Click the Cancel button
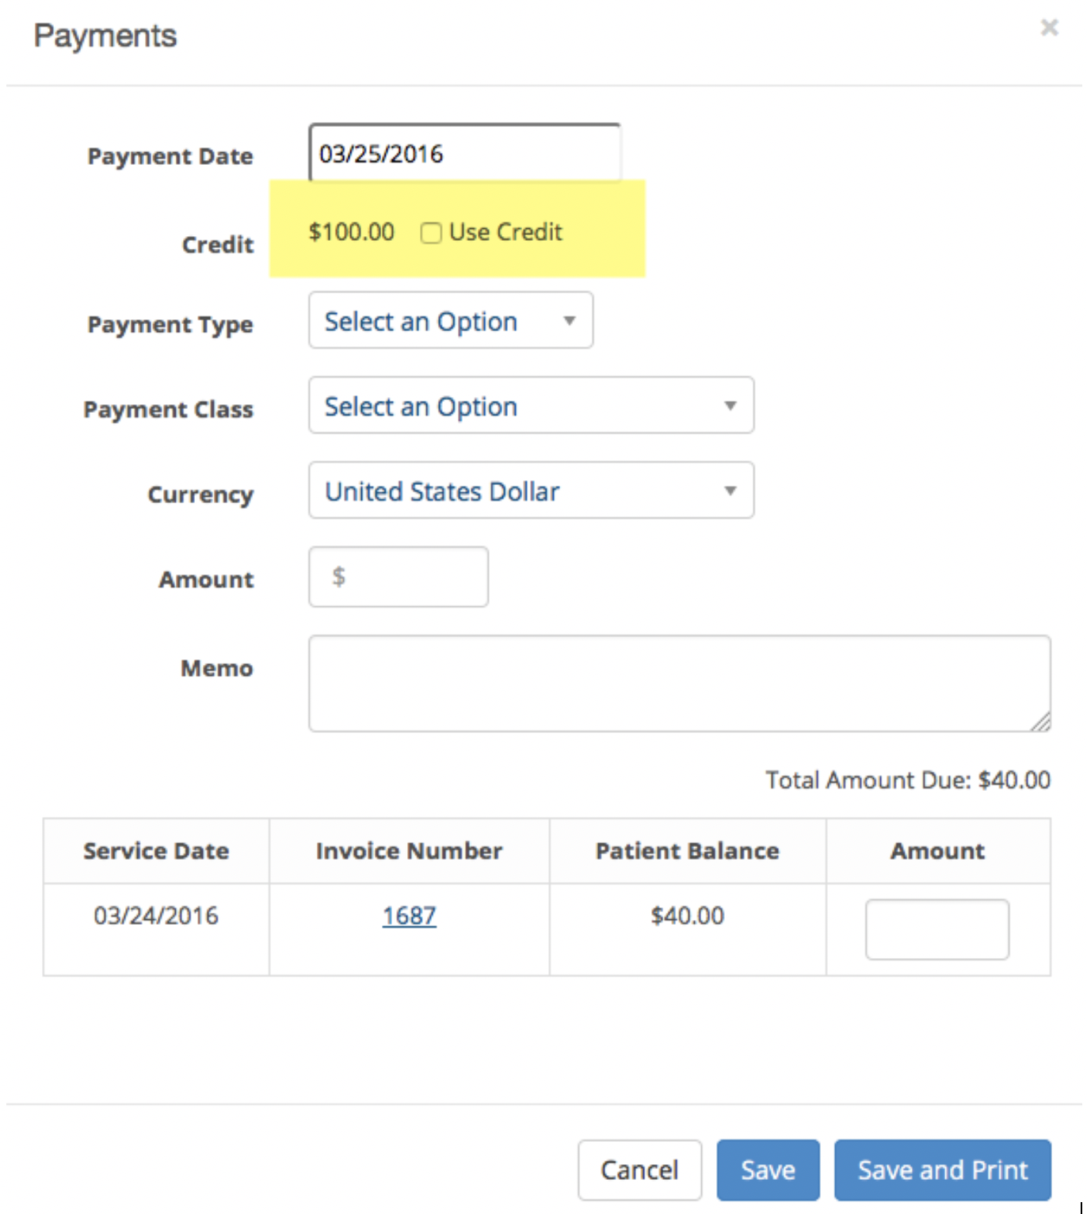 pos(639,1170)
